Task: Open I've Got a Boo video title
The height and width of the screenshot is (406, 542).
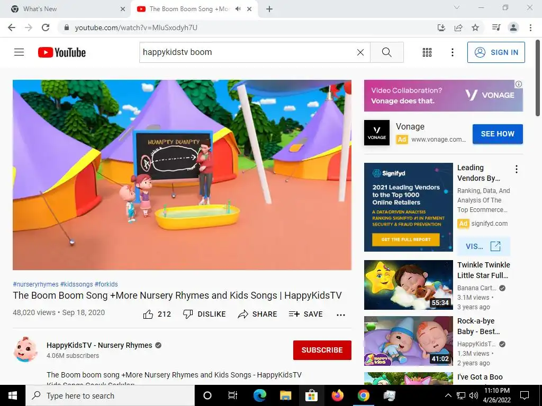Action: pyautogui.click(x=480, y=377)
